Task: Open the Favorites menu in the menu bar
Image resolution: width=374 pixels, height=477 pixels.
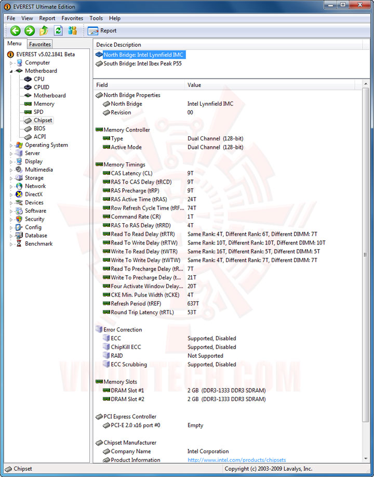Action: [x=72, y=18]
